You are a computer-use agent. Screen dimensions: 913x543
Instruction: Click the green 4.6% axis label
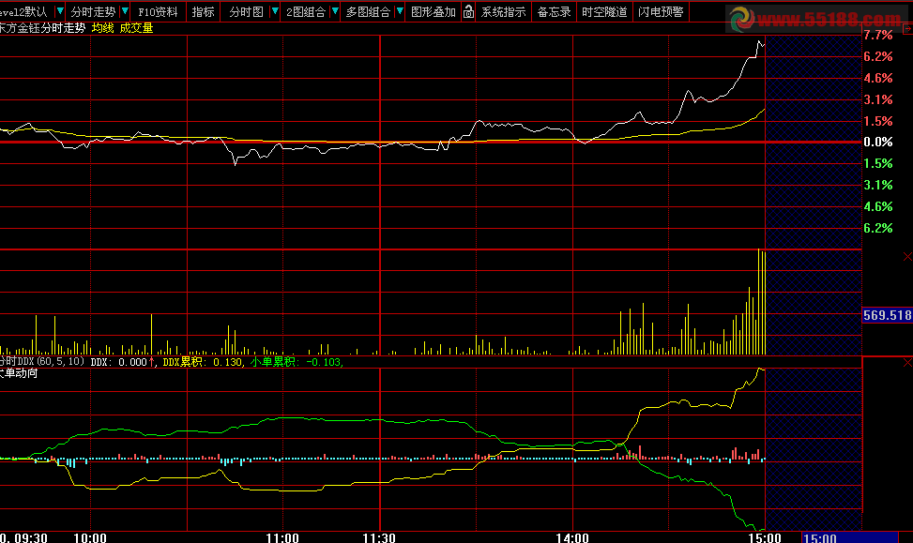[x=878, y=206]
